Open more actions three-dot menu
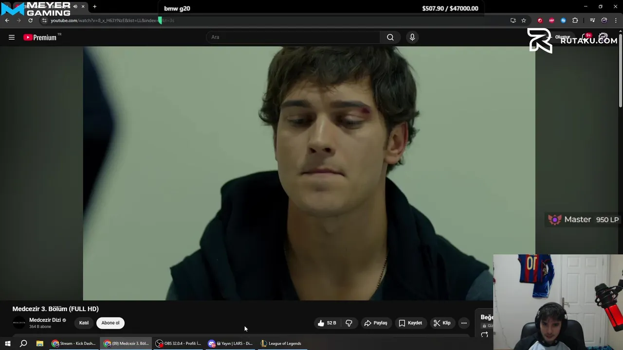This screenshot has width=623, height=350. click(464, 323)
